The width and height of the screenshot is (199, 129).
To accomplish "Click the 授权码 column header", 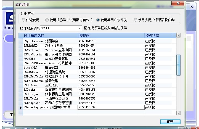I will point(110,36).
